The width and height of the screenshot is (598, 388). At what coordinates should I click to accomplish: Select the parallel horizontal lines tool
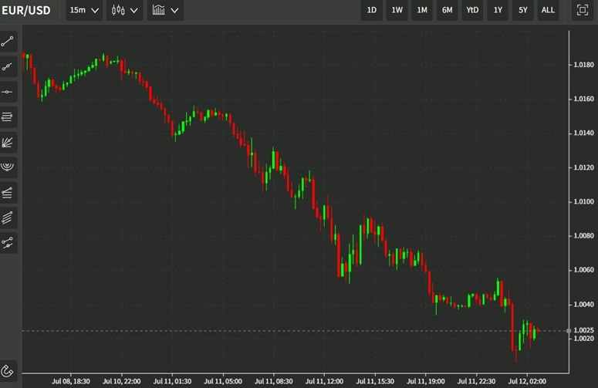pos(8,117)
